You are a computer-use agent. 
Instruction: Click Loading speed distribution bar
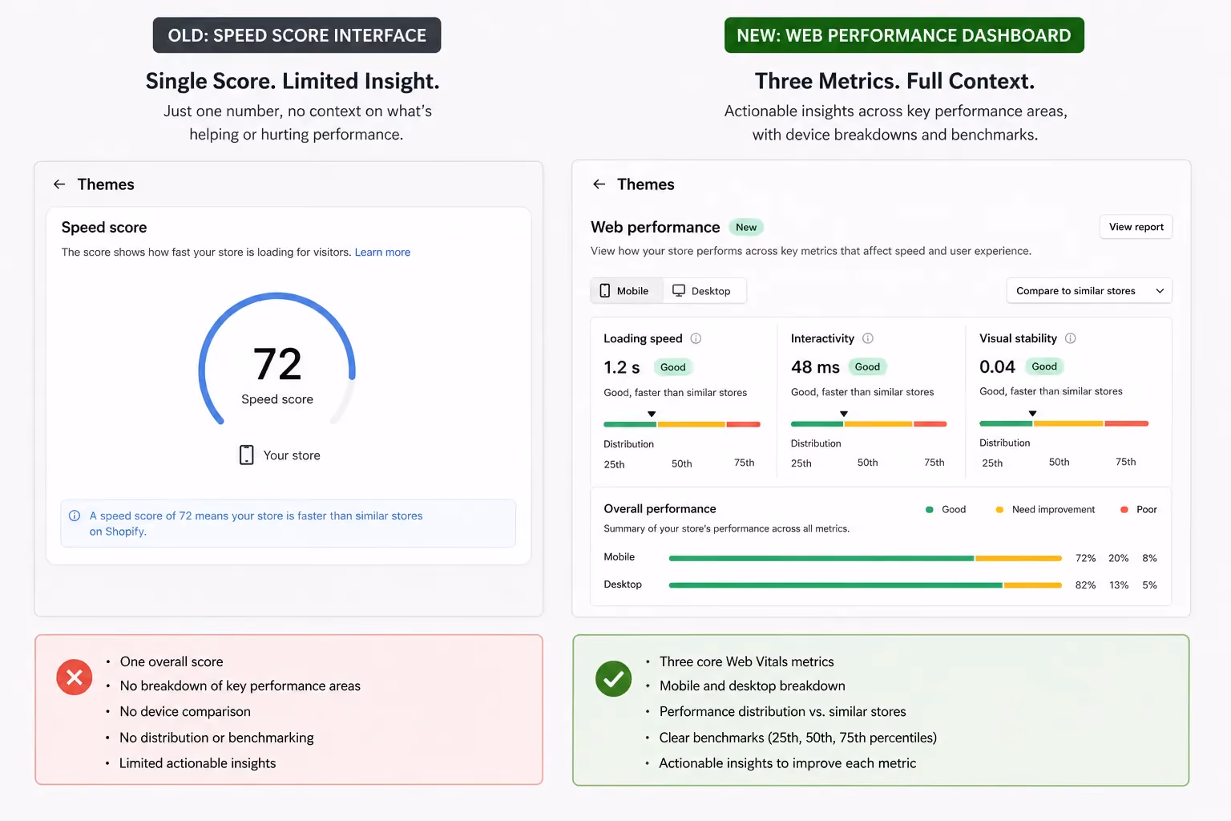point(682,424)
